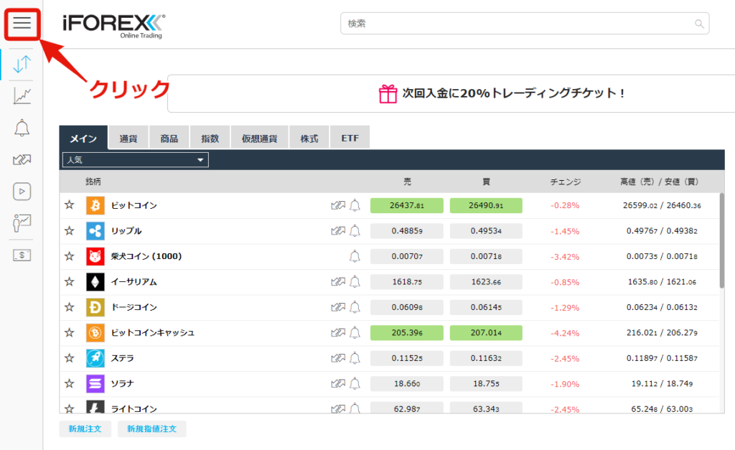This screenshot has height=450, width=735.
Task: Open the dollar bill deposit sidebar icon
Action: point(22,255)
